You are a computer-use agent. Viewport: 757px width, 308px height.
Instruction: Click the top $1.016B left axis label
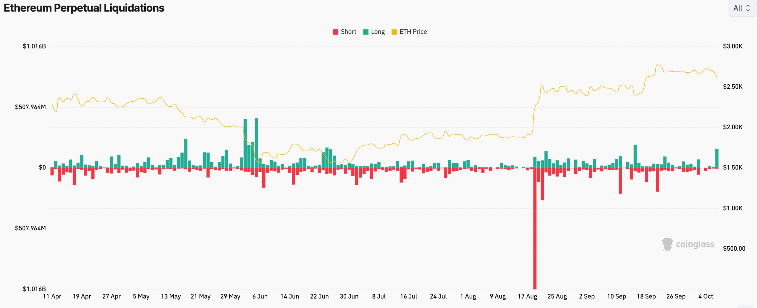[34, 46]
